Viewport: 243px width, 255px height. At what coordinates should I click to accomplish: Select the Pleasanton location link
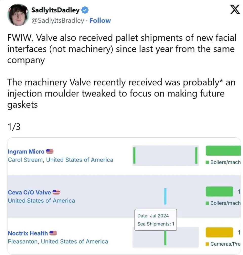coord(23,241)
